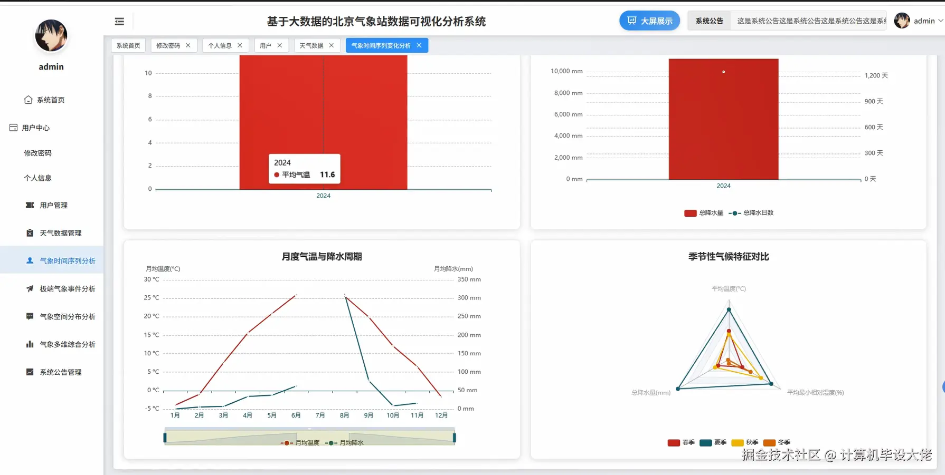The width and height of the screenshot is (945, 475).
Task: Open 修改密码 from the sidebar
Action: pyautogui.click(x=37, y=153)
